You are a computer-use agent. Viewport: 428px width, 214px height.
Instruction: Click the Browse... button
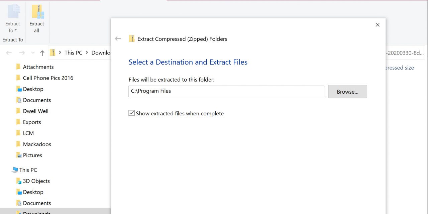click(x=347, y=92)
